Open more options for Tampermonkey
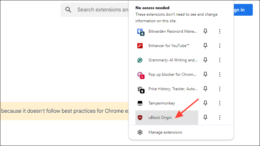The image size is (260, 146). [220, 103]
